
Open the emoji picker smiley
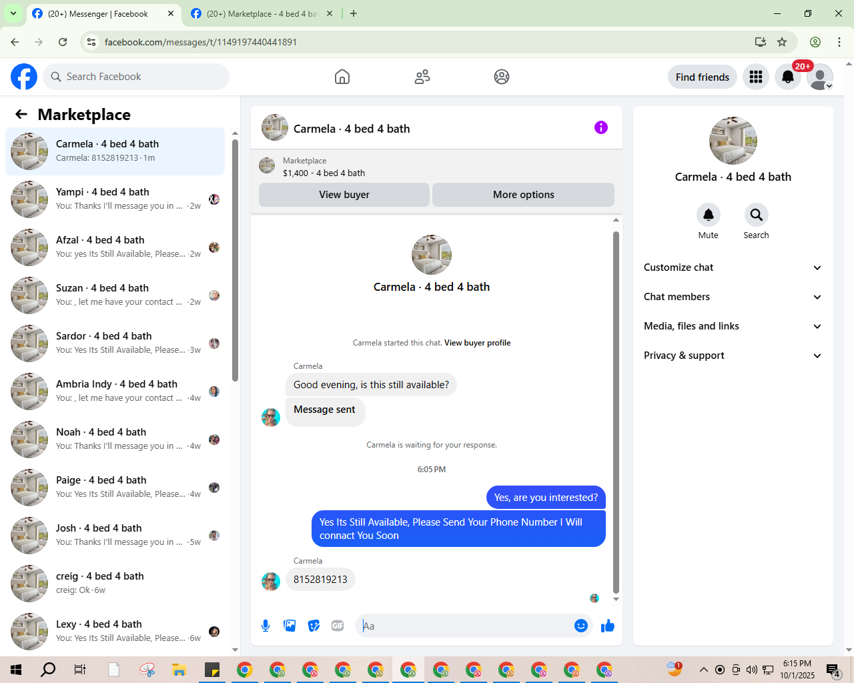(581, 626)
